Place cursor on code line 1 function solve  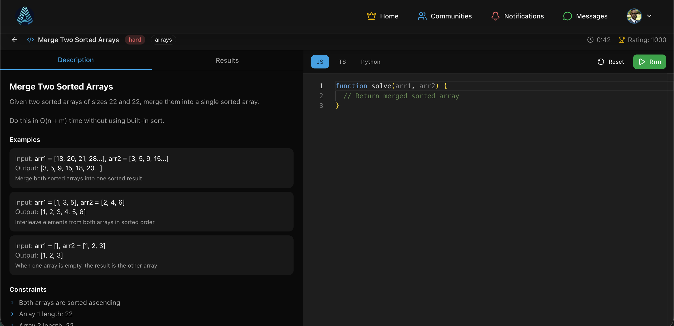tap(391, 86)
